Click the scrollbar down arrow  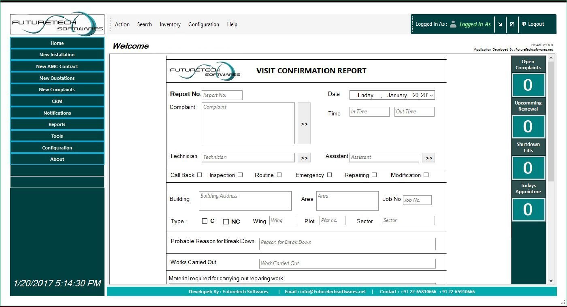(551, 281)
